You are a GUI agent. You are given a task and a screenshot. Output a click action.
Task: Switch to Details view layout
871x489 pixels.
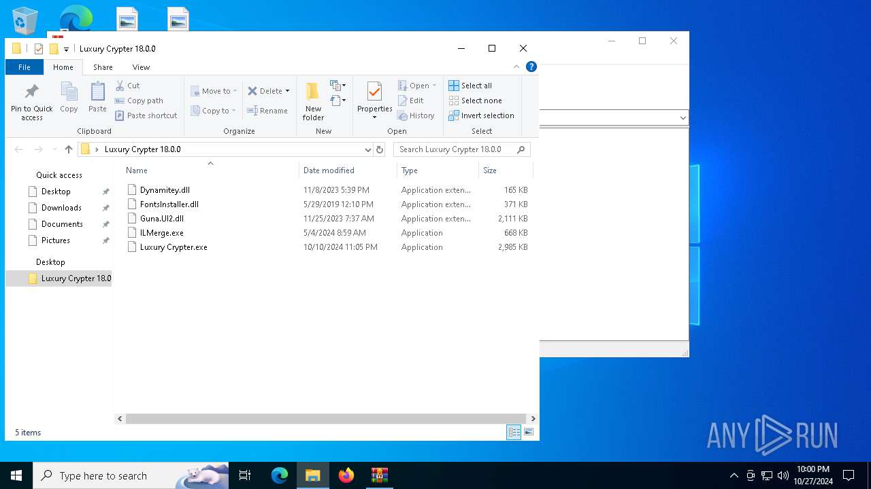(514, 432)
